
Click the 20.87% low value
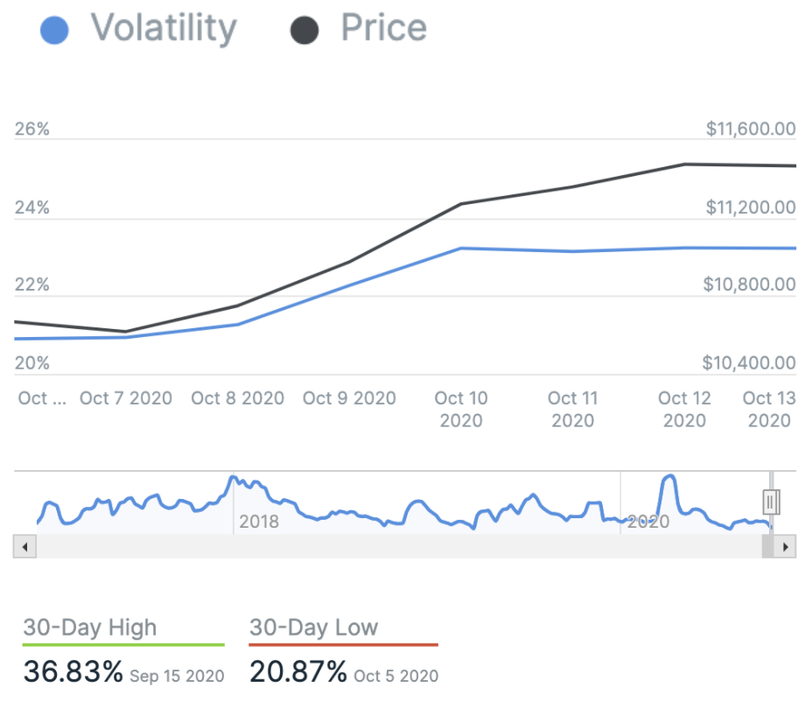pyautogui.click(x=299, y=672)
